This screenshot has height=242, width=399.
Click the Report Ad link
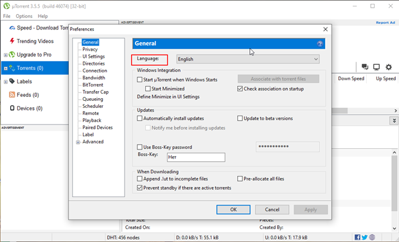[386, 22]
